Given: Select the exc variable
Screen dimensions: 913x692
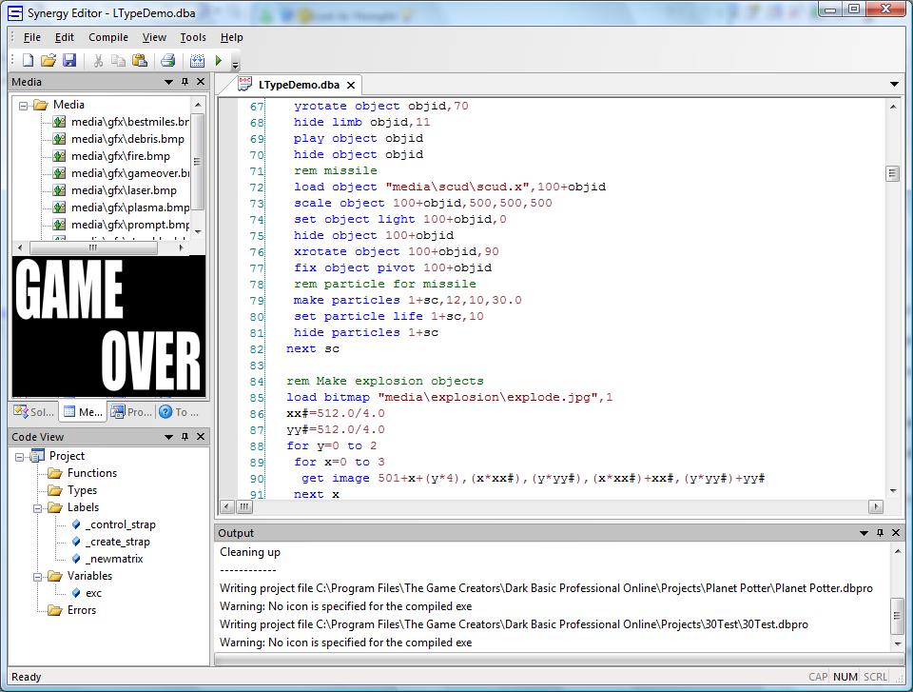Looking at the screenshot, I should pos(94,593).
